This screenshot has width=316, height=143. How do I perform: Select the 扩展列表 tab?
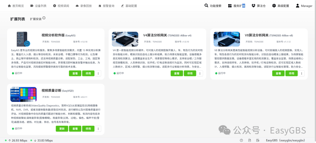(x=18, y=19)
